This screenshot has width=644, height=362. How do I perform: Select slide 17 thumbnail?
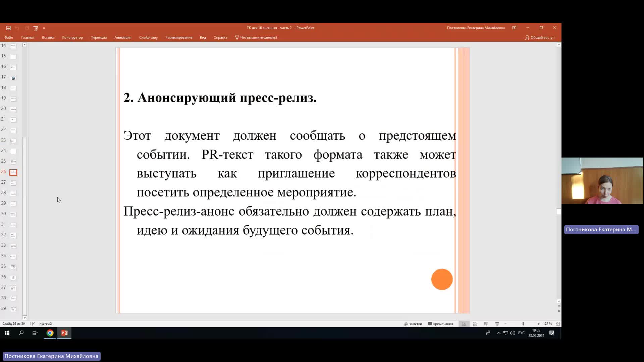coord(13,78)
